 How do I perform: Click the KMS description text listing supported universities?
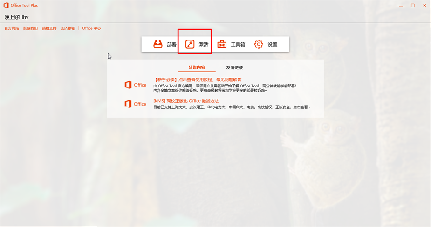click(232, 107)
